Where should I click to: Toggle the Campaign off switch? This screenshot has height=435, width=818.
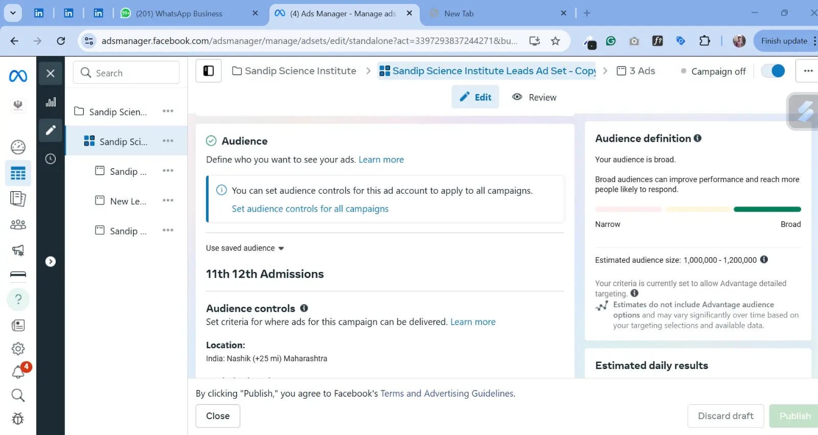(773, 71)
